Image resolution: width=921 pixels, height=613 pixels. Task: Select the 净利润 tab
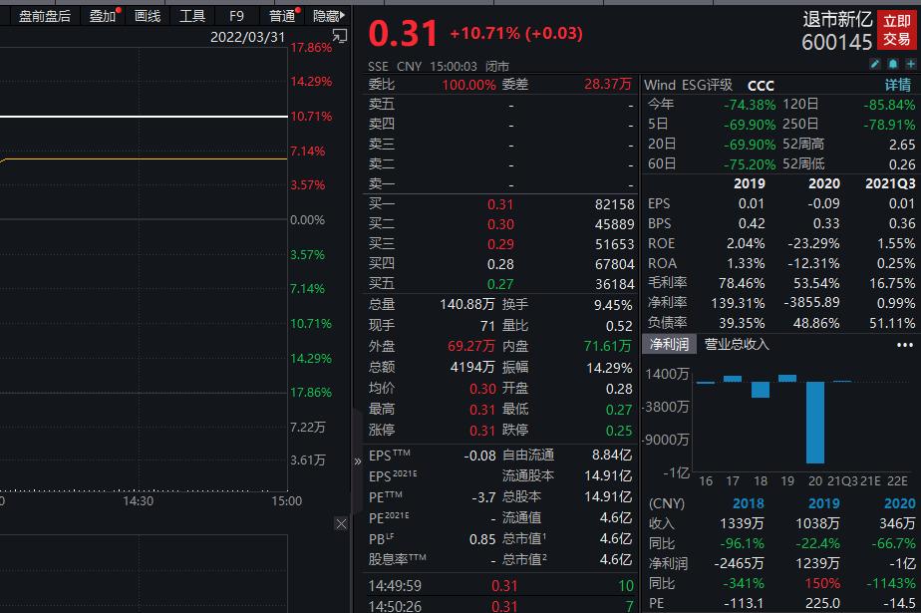click(669, 345)
